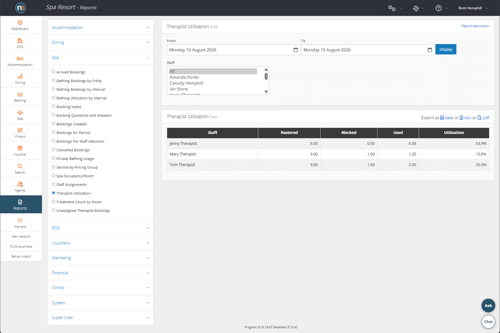This screenshot has height=333, width=500.
Task: Open the Search sidebar icon
Action: pos(20,166)
